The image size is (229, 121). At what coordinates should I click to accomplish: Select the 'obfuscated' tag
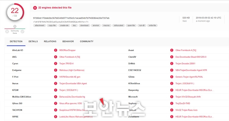click(118, 26)
